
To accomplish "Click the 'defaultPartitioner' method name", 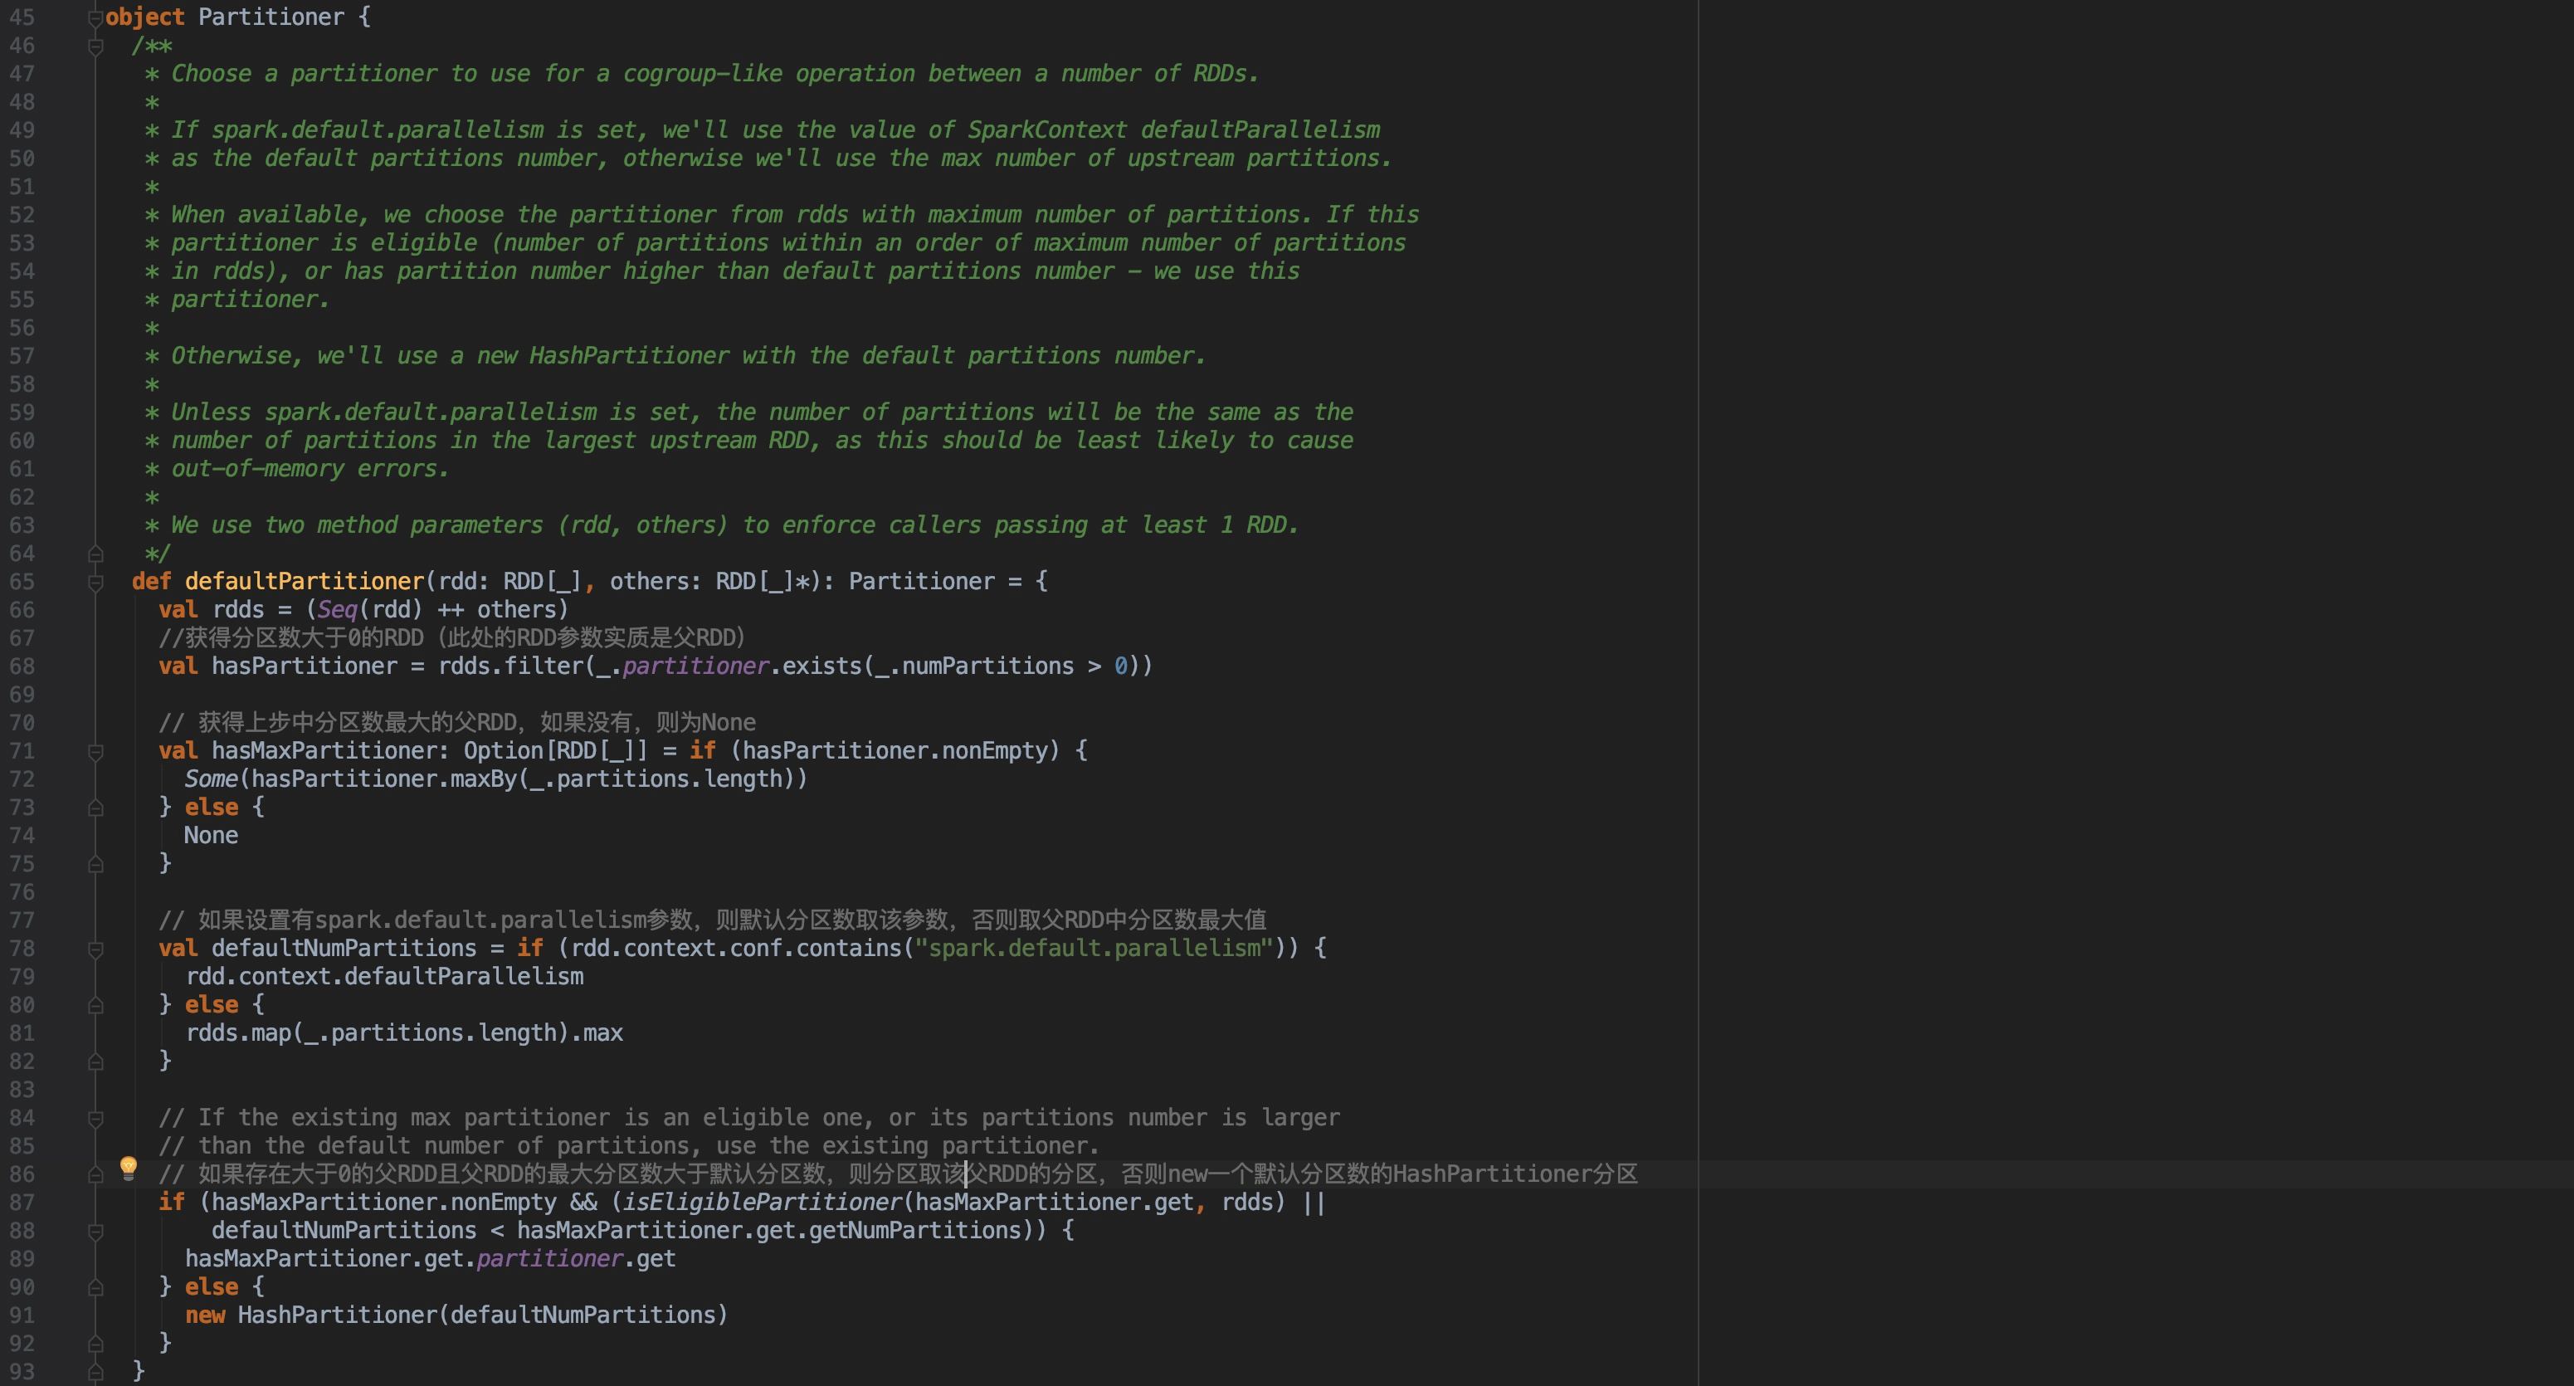I will coord(305,582).
